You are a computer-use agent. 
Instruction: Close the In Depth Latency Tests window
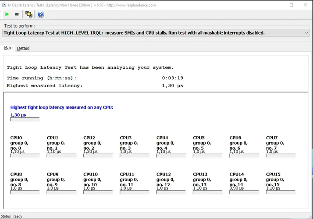(x=306, y=5)
